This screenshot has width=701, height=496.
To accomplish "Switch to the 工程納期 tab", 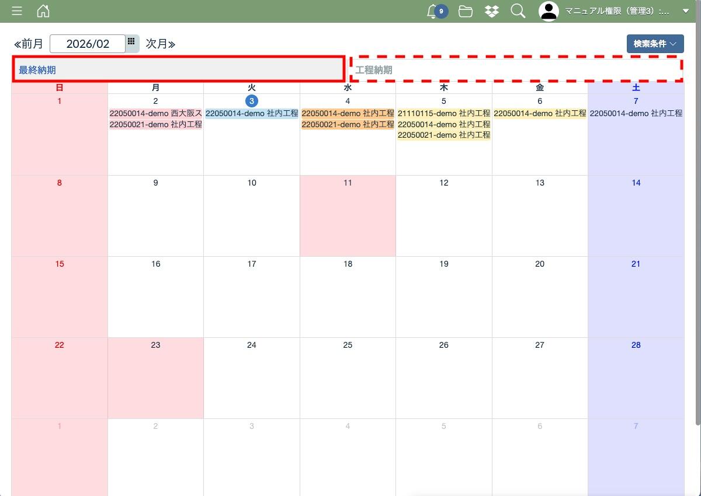I will (516, 70).
